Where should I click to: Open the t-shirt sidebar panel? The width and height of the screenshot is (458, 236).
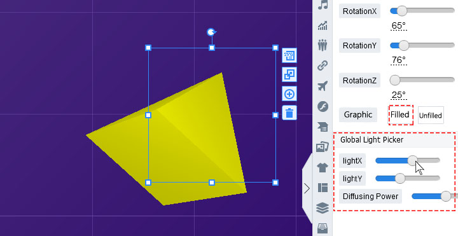pyautogui.click(x=323, y=168)
